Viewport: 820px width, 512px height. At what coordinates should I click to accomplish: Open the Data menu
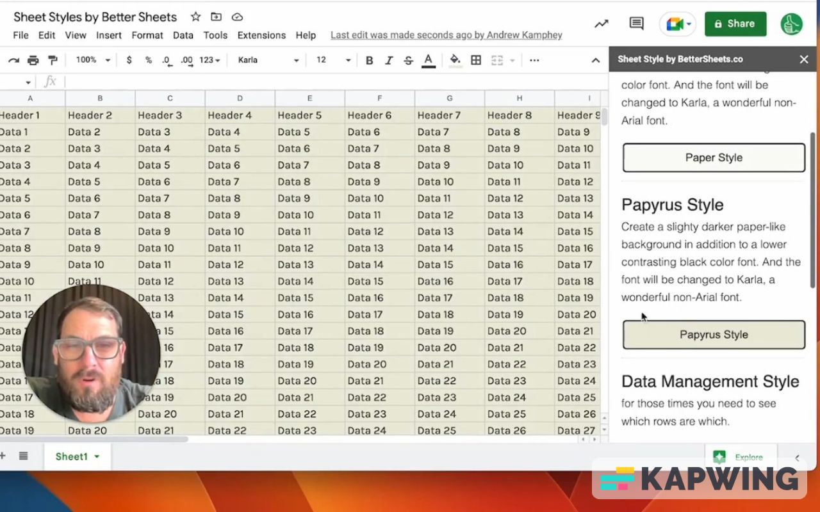[183, 35]
